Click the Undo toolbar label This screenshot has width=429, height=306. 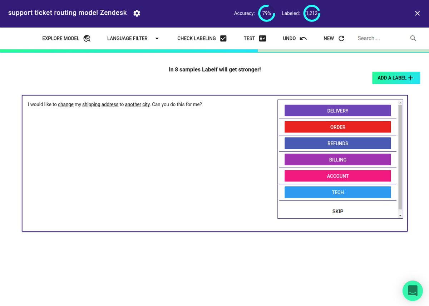[x=289, y=38]
